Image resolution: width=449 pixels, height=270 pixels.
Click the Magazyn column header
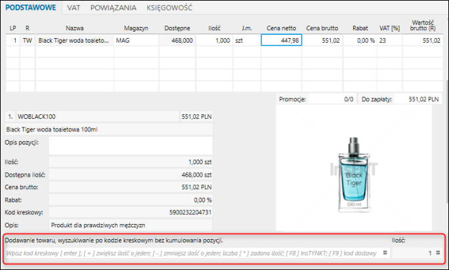(x=136, y=28)
